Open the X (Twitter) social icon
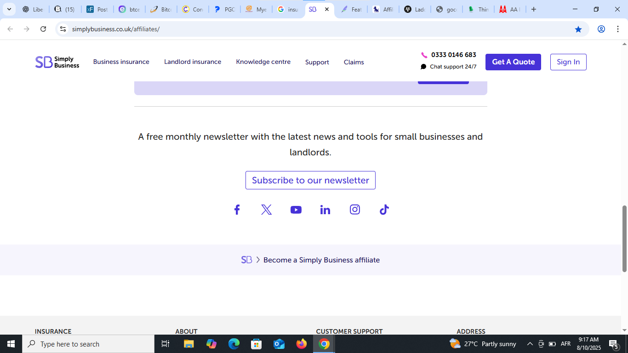Image resolution: width=628 pixels, height=353 pixels. [266, 210]
